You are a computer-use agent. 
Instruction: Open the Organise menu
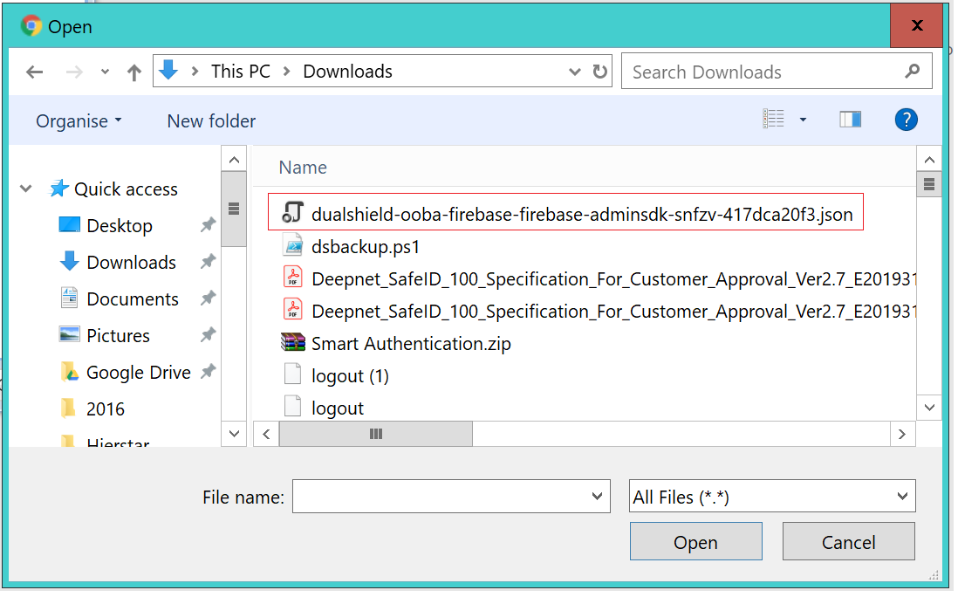[x=79, y=121]
